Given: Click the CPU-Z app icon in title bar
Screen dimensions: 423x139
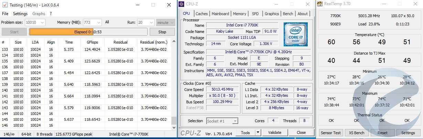Looking at the screenshot, I should click(x=181, y=4).
